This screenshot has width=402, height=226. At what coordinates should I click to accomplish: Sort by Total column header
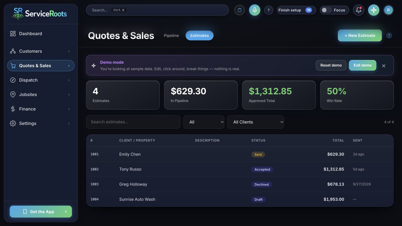point(338,140)
